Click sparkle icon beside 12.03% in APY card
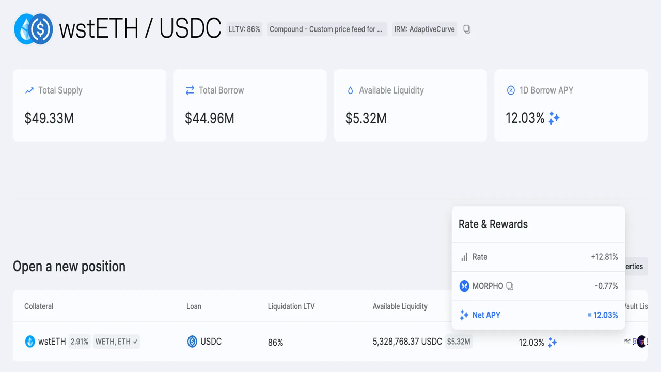Viewport: 661px width, 372px height. point(554,118)
